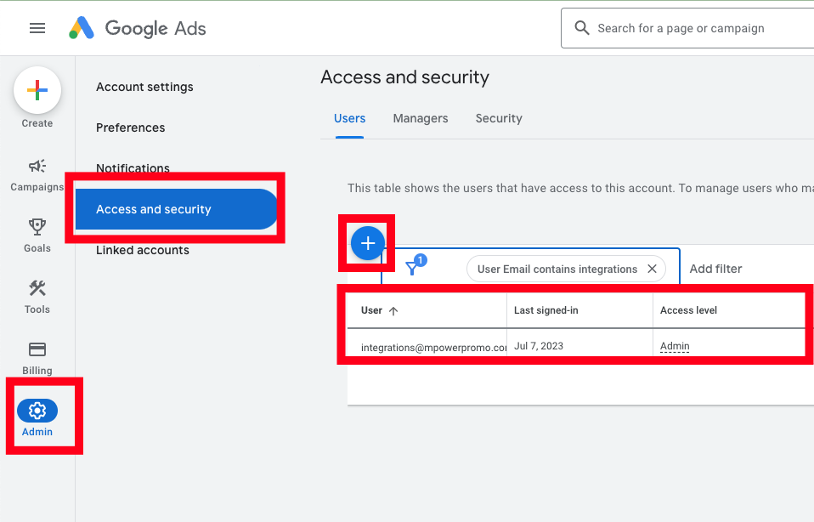Open Linked accounts page
Screen dimensions: 814x522
[x=143, y=250]
